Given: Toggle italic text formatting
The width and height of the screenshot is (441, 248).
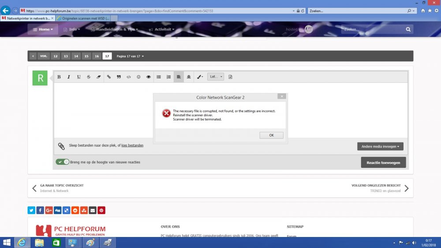Looking at the screenshot, I should click(69, 77).
